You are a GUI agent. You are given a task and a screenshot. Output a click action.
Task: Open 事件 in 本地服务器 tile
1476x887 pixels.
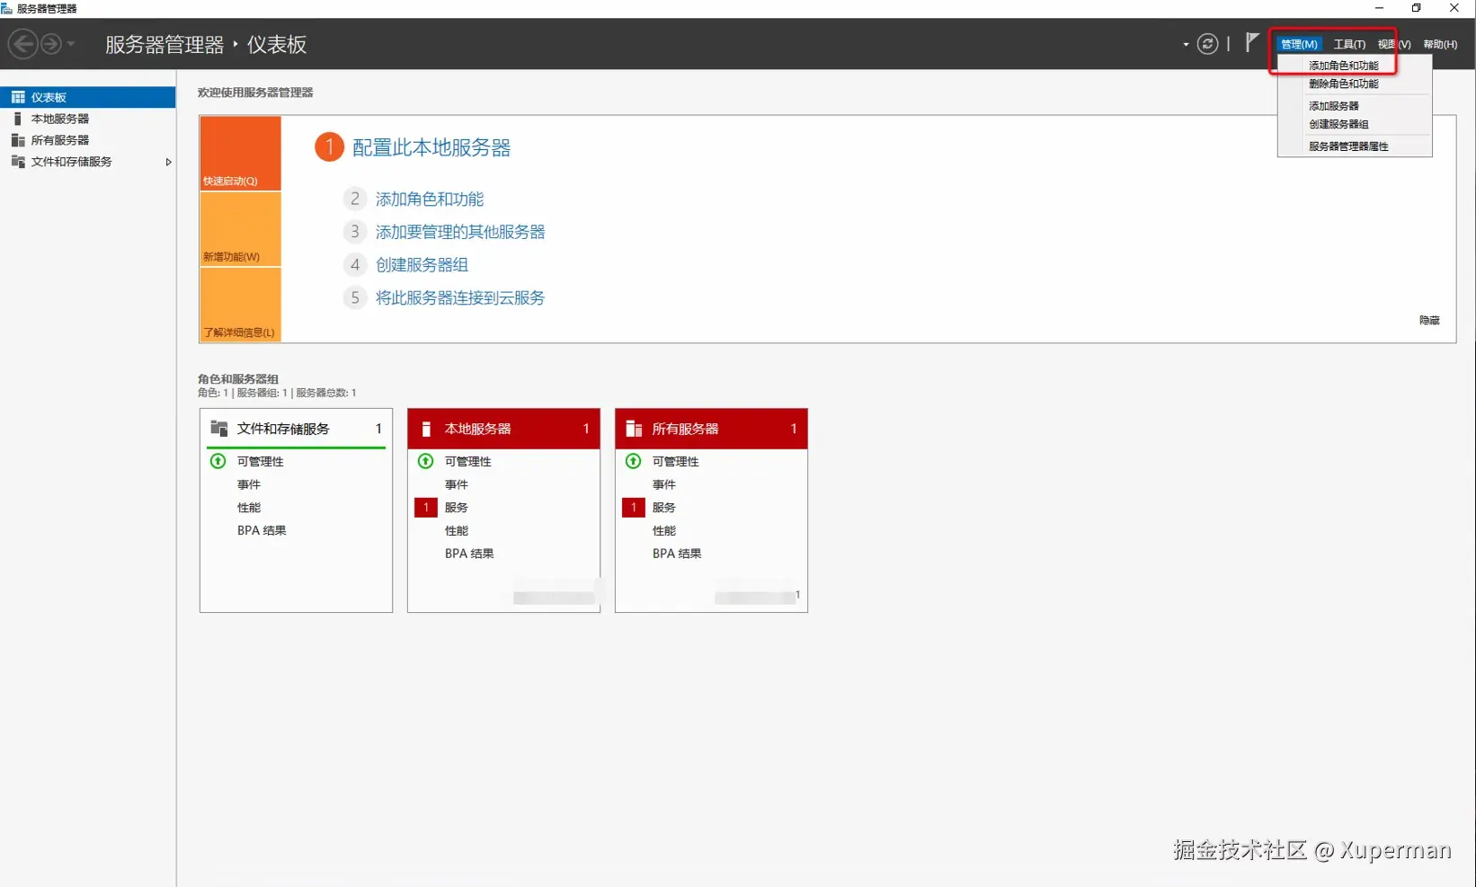457,484
